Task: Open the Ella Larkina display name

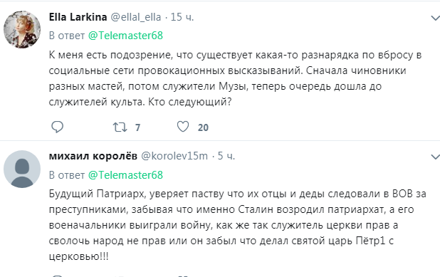Action: (78, 17)
